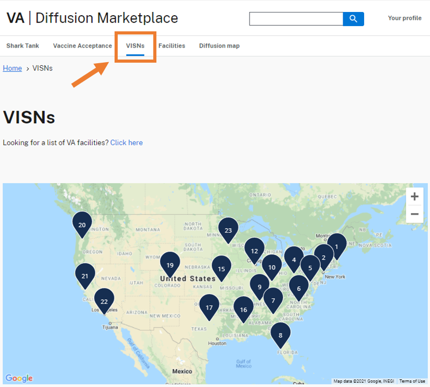This screenshot has width=430, height=387.
Task: Select VISN 15 map marker
Action: 221,268
